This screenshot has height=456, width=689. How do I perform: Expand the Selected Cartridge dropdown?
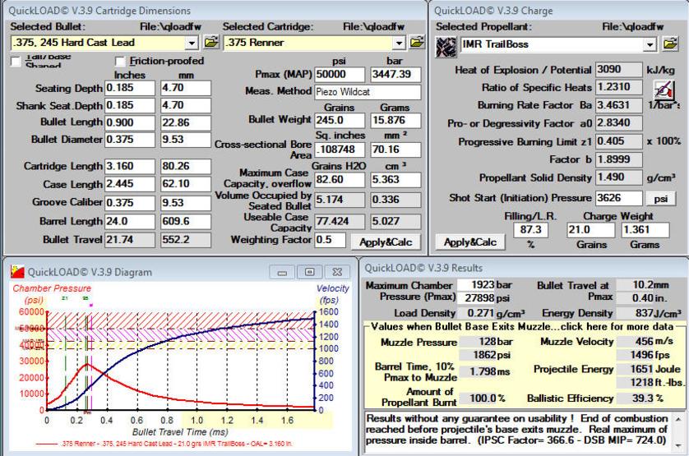(x=401, y=41)
